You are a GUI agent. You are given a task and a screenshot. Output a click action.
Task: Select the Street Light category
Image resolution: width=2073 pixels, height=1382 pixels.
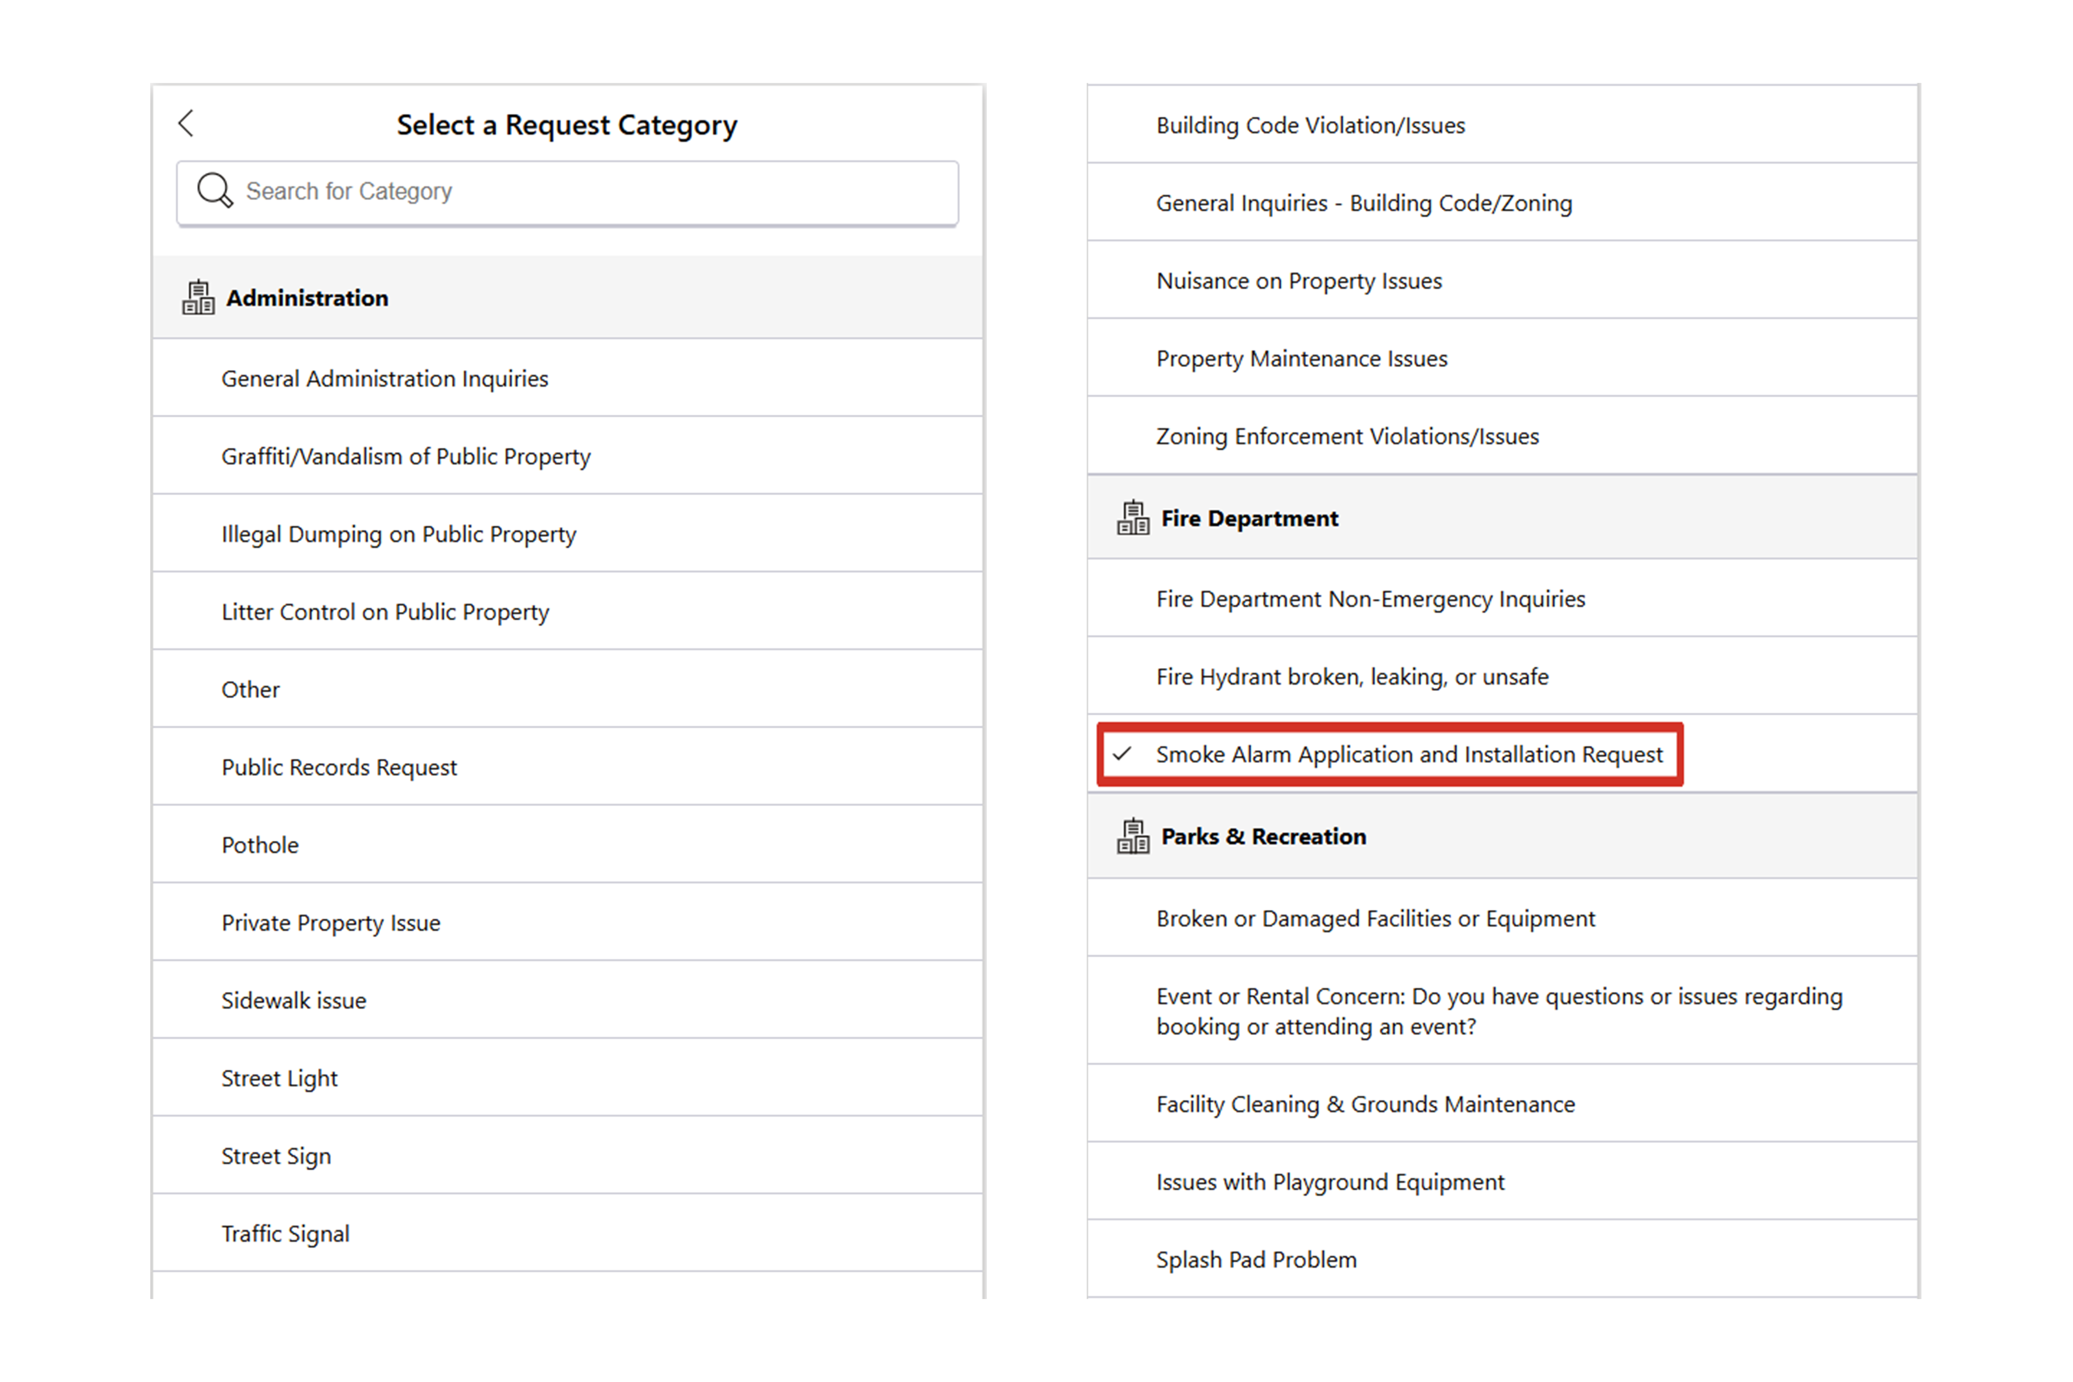point(280,1078)
